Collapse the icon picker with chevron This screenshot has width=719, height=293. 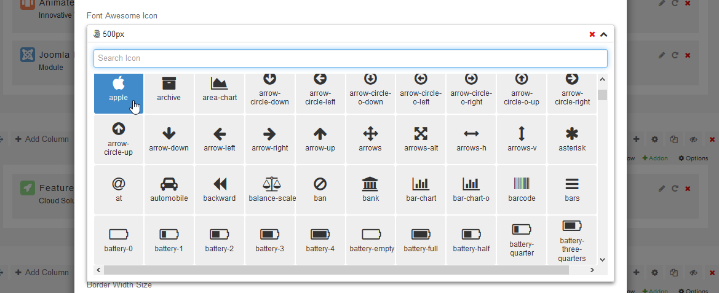click(603, 34)
